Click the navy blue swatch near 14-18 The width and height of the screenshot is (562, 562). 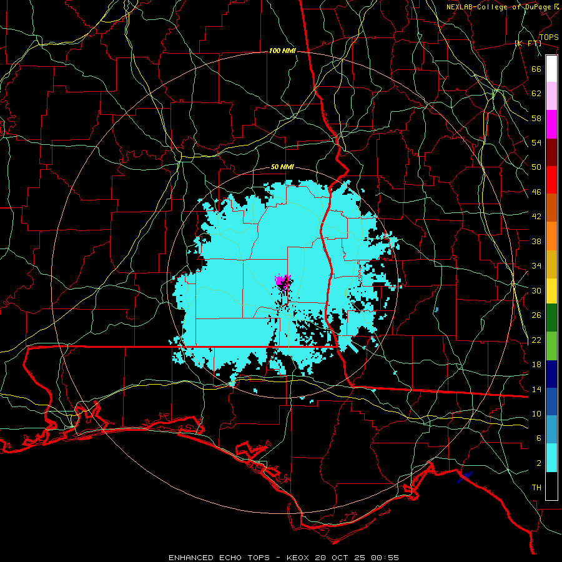551,374
